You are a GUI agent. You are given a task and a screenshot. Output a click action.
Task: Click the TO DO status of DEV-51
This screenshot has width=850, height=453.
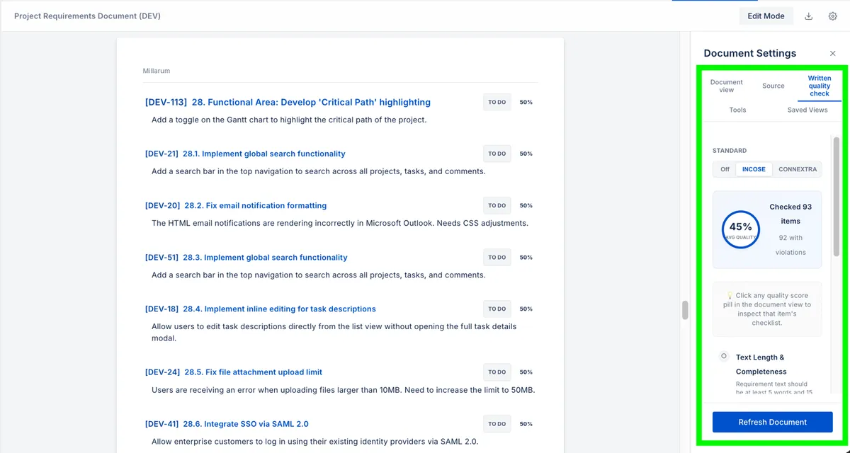click(x=497, y=258)
